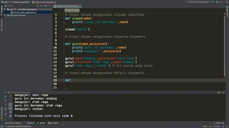Click the cursor position indicator in status bar
The image size is (229, 128).
(x=205, y=127)
